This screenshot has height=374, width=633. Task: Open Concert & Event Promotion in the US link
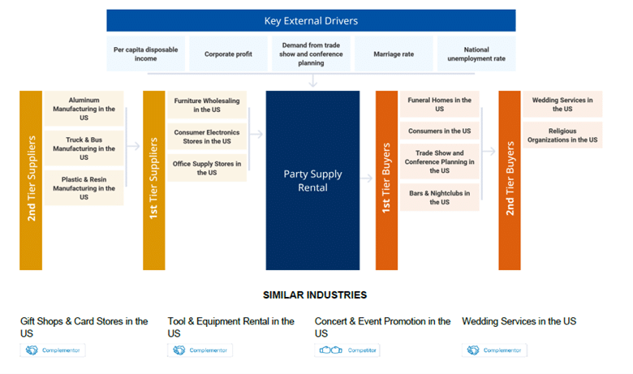(x=382, y=327)
